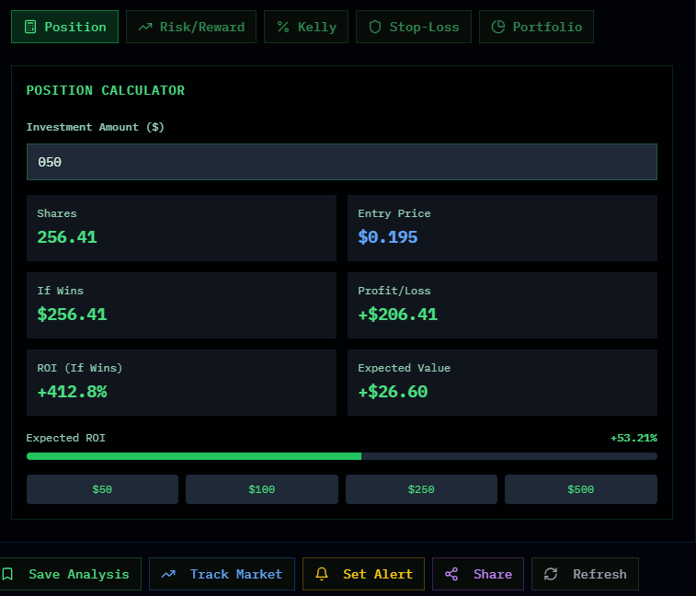Click the Entry Price value $0.195
The width and height of the screenshot is (696, 596).
(387, 237)
